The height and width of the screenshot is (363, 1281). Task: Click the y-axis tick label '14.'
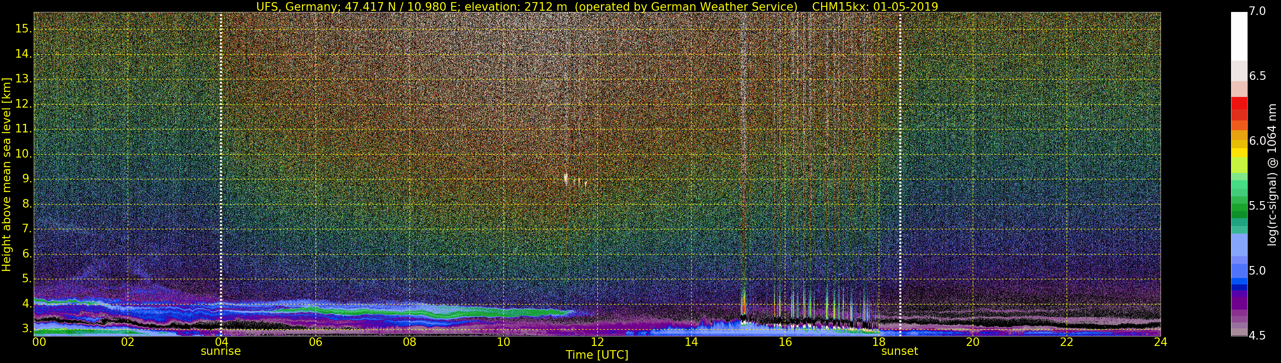pos(23,54)
